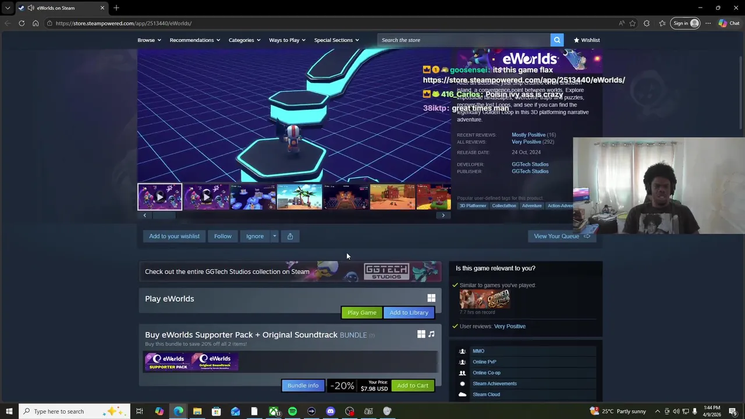Viewport: 745px width, 419px height.
Task: Open the Steam Cloud feature link
Action: [x=486, y=395]
